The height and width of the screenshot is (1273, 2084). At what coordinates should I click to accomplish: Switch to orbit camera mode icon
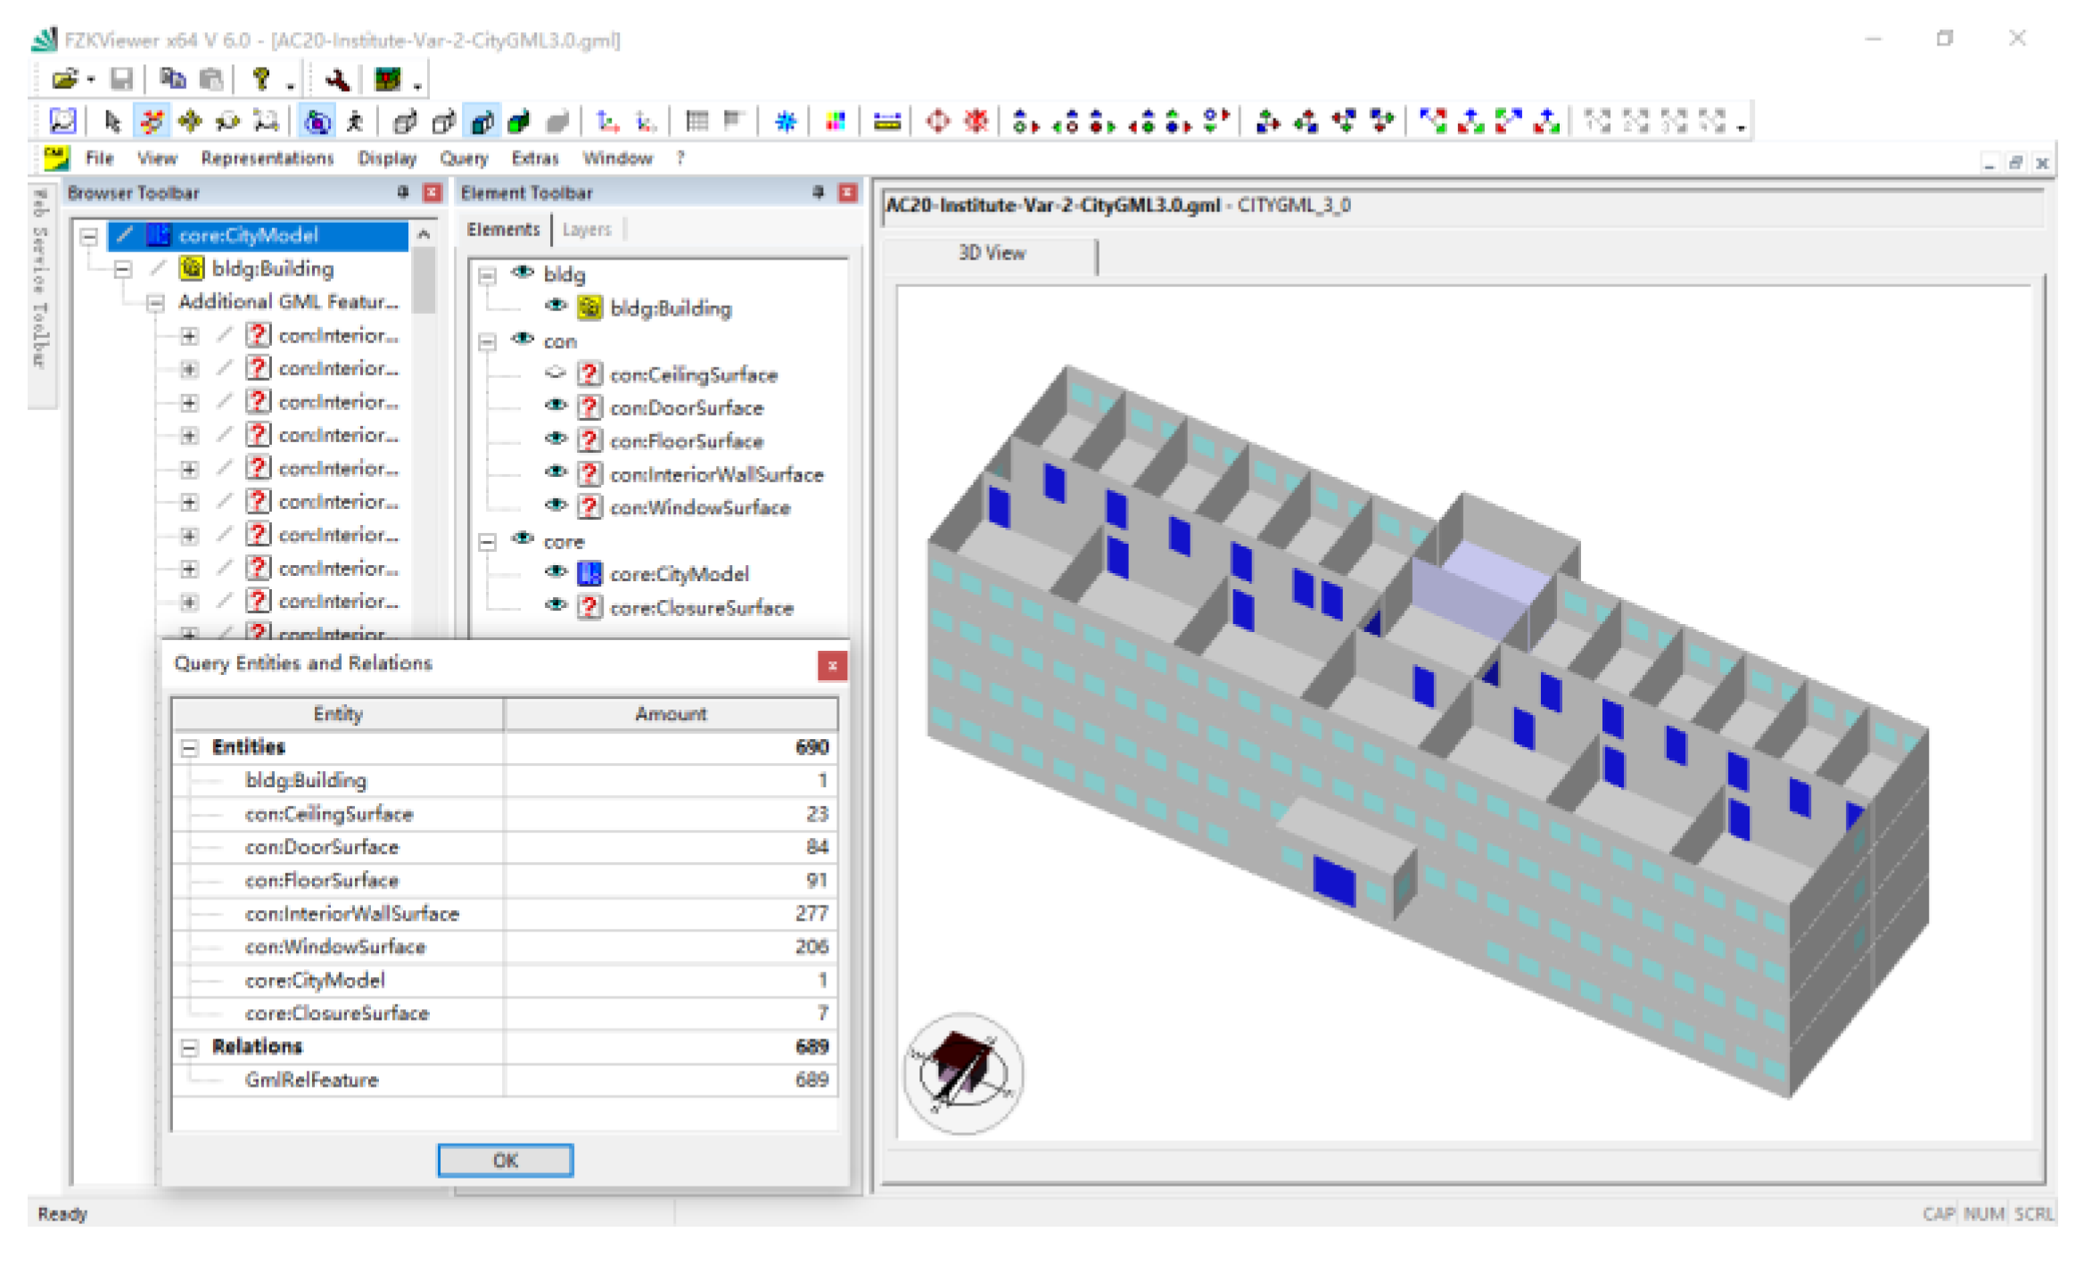317,120
